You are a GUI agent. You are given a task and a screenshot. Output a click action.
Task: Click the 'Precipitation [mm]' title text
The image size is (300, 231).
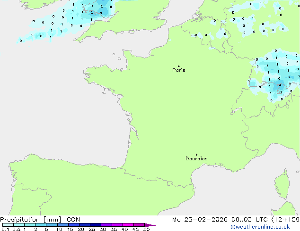[31, 220]
